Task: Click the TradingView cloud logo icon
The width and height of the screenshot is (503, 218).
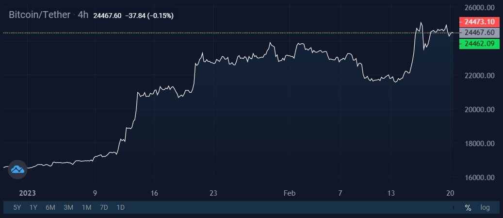Action: [x=17, y=169]
